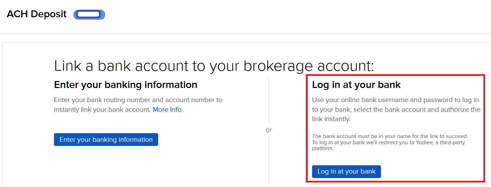Select the redacted account badge beside ACH Deposit
Screen dimensions: 491x187
[89, 14]
